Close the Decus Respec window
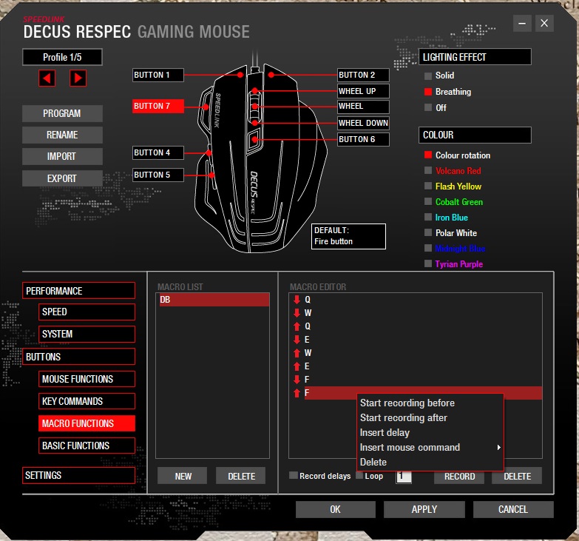579x541 pixels. 544,23
